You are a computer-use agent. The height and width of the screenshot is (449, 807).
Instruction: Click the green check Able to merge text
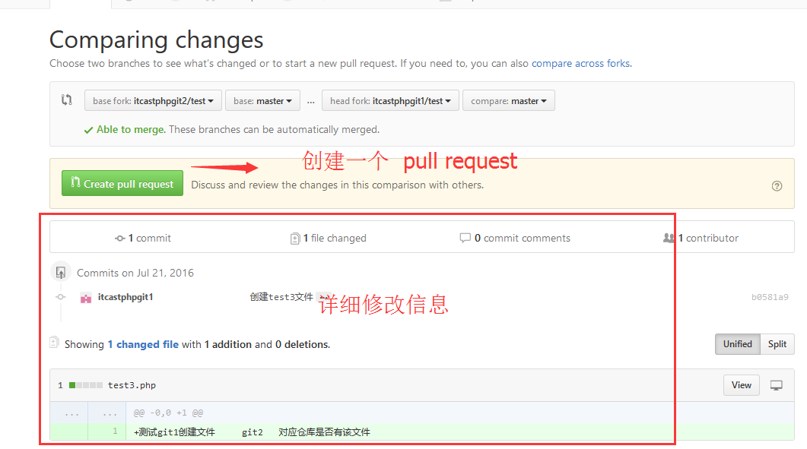pyautogui.click(x=132, y=130)
